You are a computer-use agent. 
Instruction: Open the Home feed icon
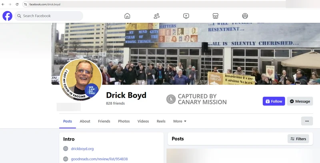127,16
